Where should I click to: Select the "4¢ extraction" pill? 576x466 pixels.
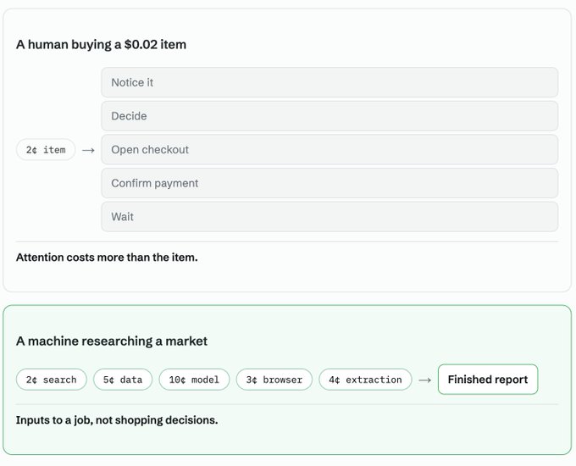pos(365,380)
